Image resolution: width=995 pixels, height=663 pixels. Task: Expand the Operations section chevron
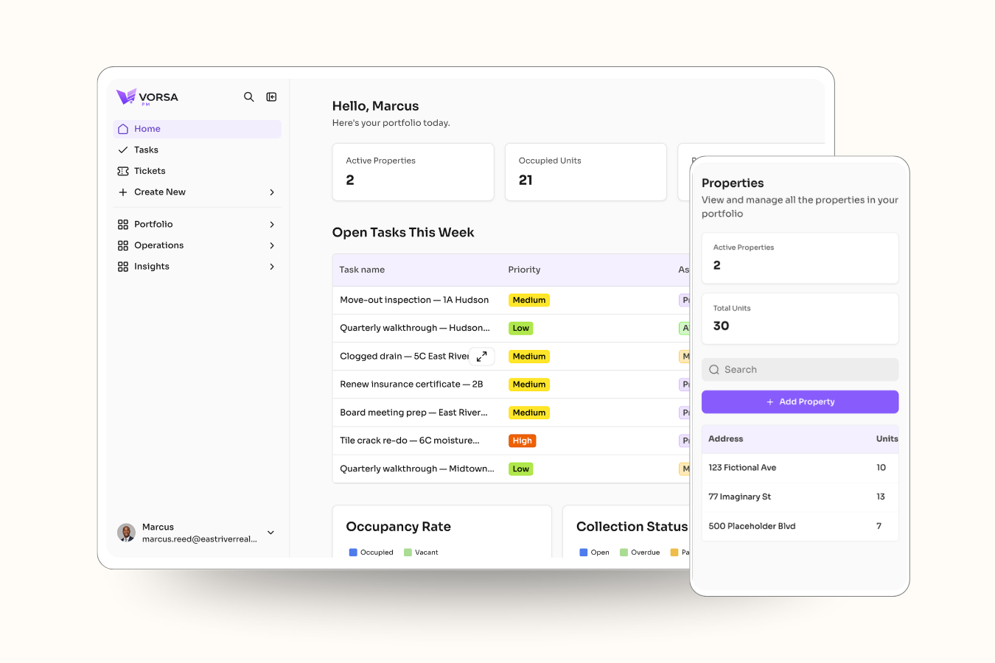pyautogui.click(x=272, y=245)
